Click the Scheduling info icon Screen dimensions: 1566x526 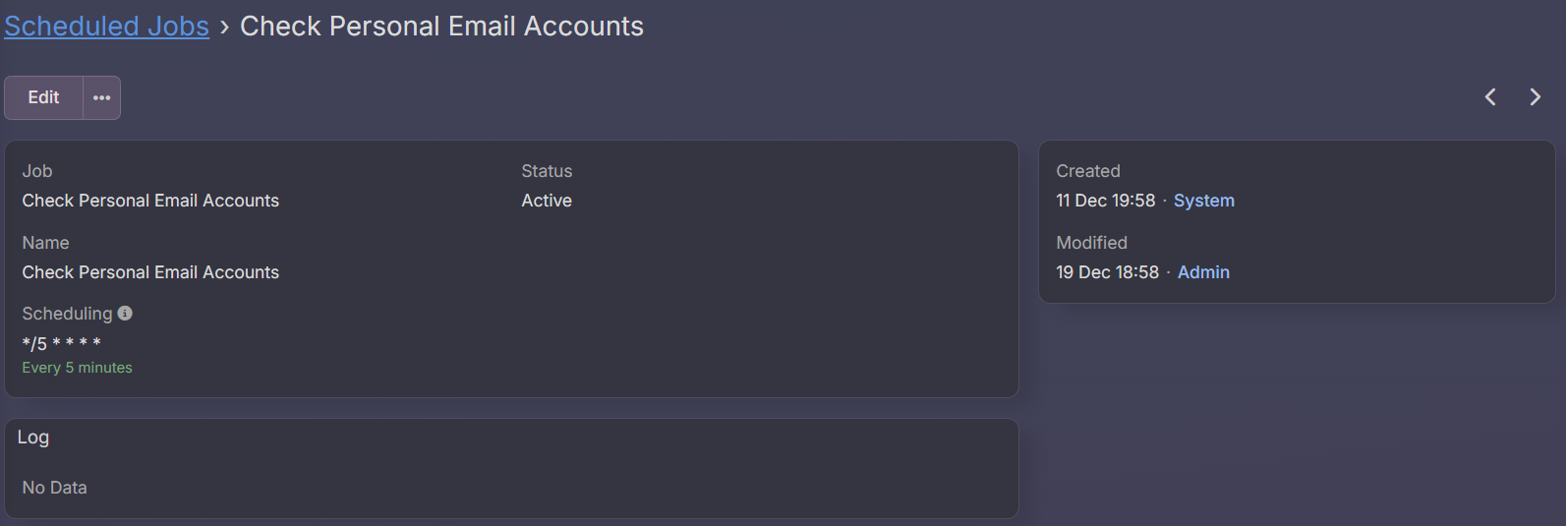[125, 313]
